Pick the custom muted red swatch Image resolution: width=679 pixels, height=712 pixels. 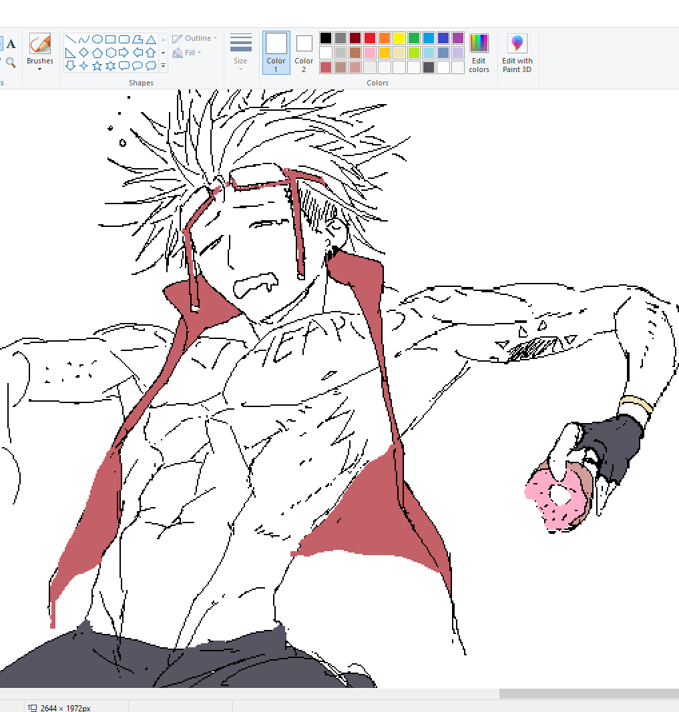326,67
